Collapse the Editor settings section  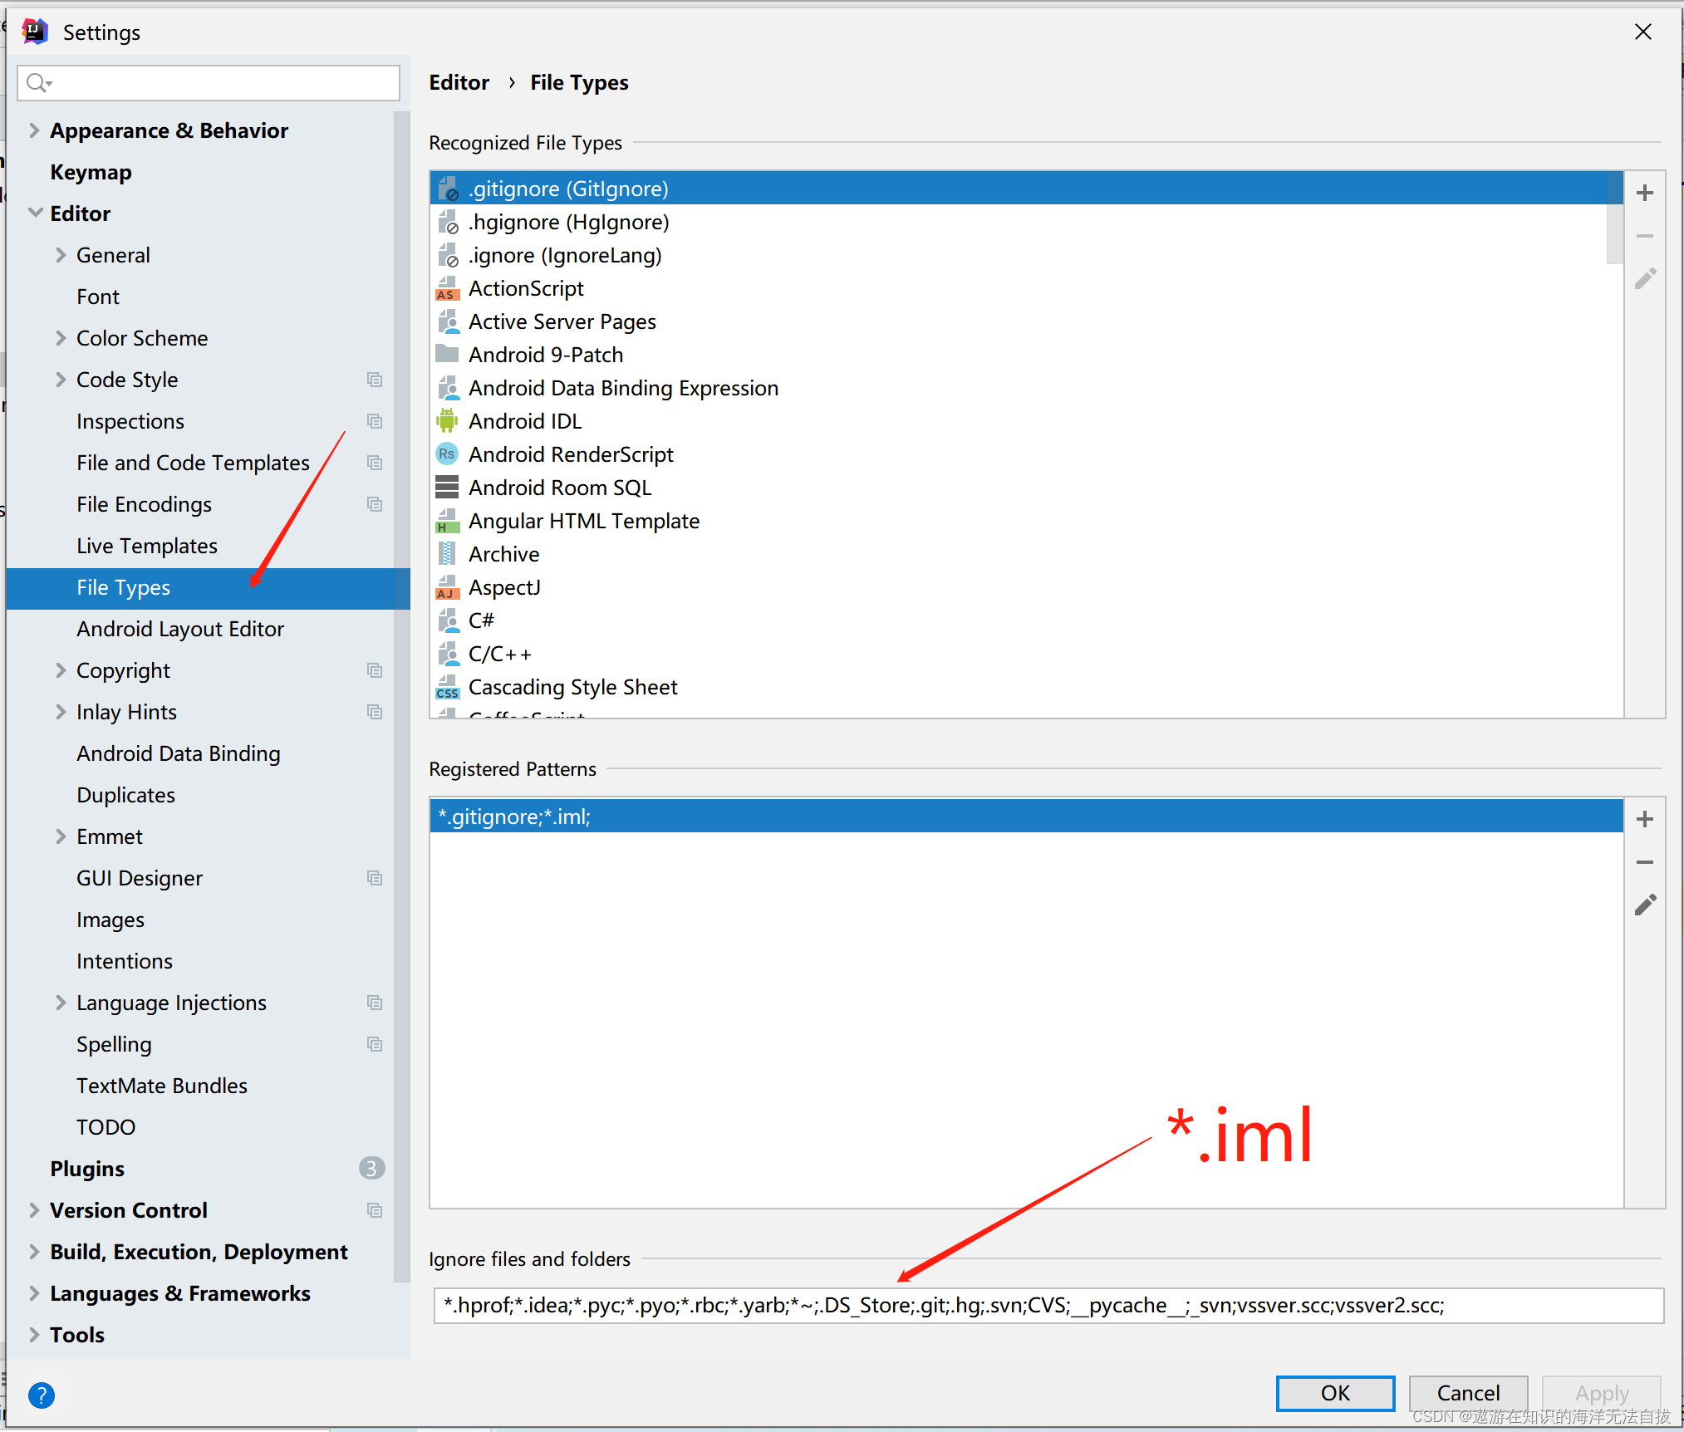(x=35, y=213)
